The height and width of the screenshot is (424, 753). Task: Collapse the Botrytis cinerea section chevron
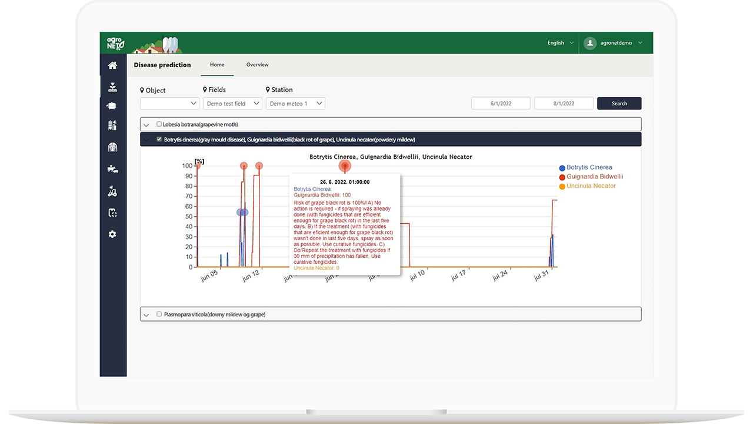146,140
